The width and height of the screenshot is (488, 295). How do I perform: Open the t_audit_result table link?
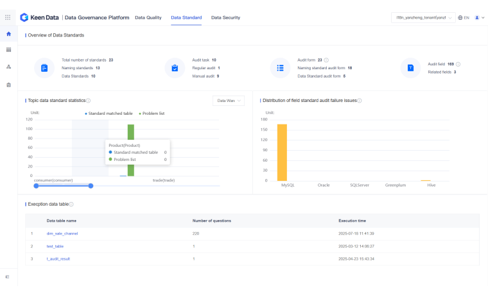pos(58,258)
